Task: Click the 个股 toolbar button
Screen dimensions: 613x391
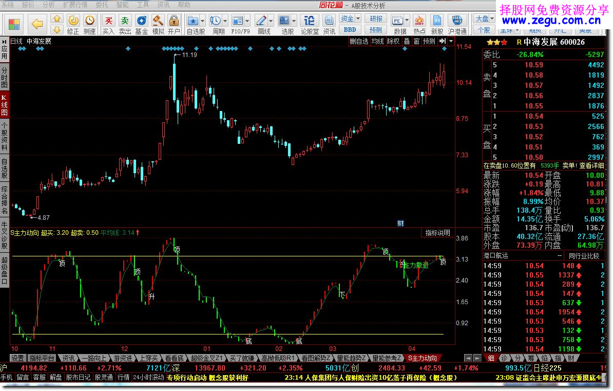Action: (x=484, y=30)
